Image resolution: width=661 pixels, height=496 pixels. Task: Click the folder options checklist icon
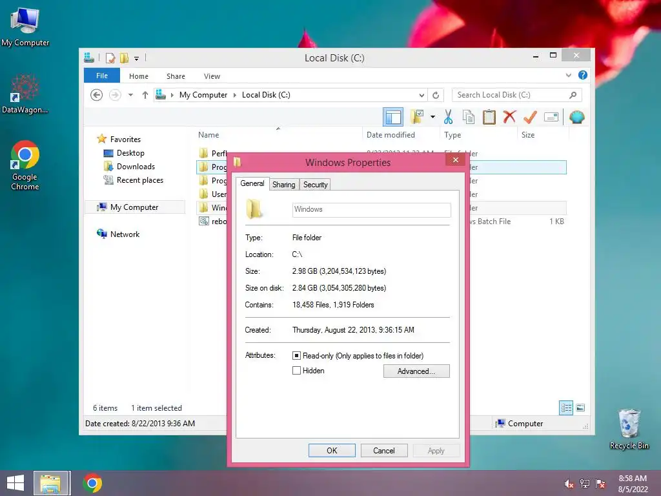pyautogui.click(x=417, y=117)
